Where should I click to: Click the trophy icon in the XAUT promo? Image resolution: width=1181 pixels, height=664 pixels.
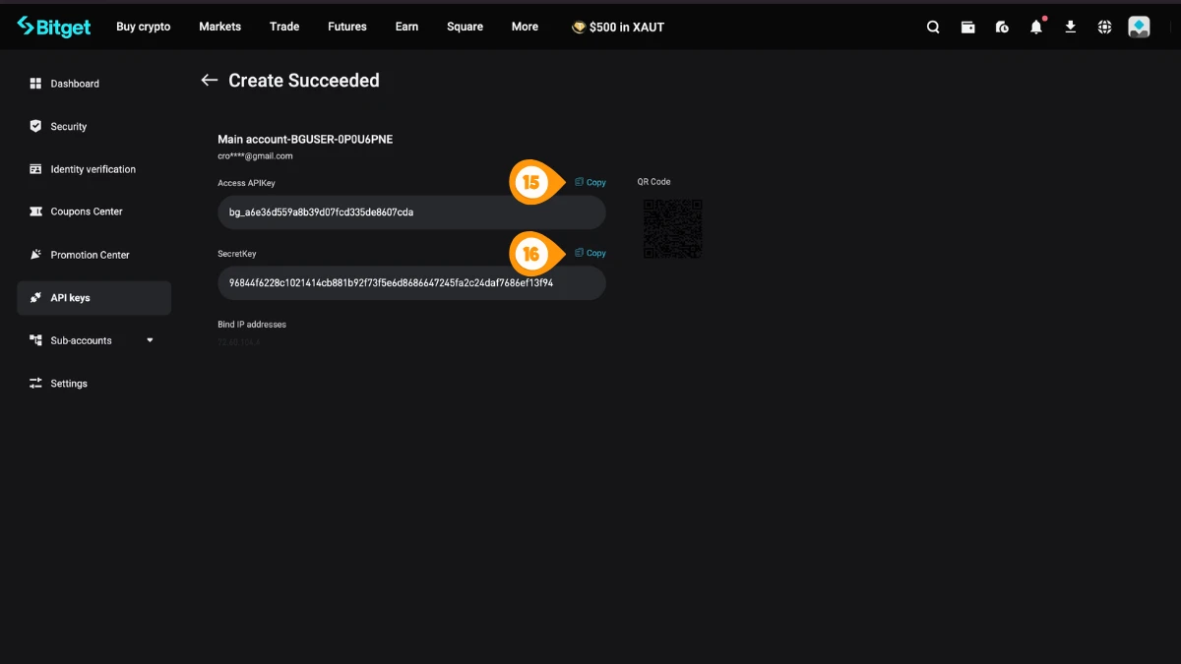(579, 28)
